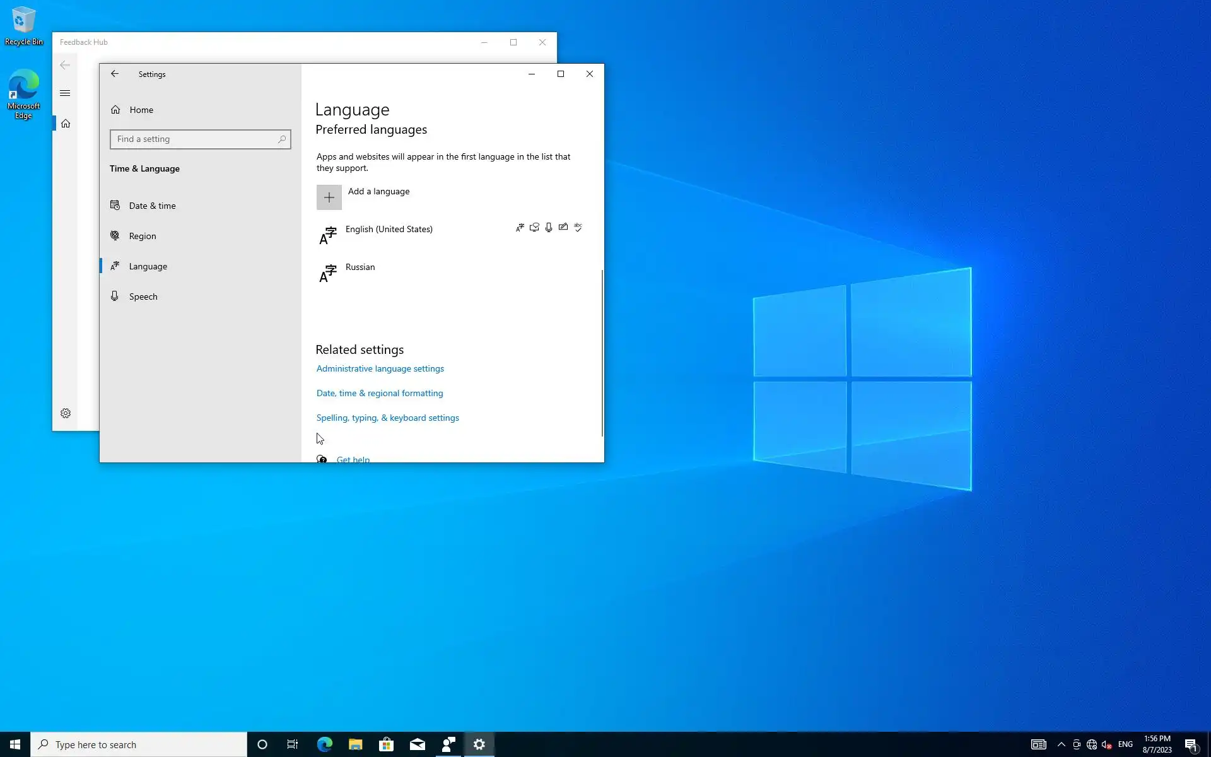Open the Region settings page
Screen dimensions: 1211x757
tap(143, 236)
